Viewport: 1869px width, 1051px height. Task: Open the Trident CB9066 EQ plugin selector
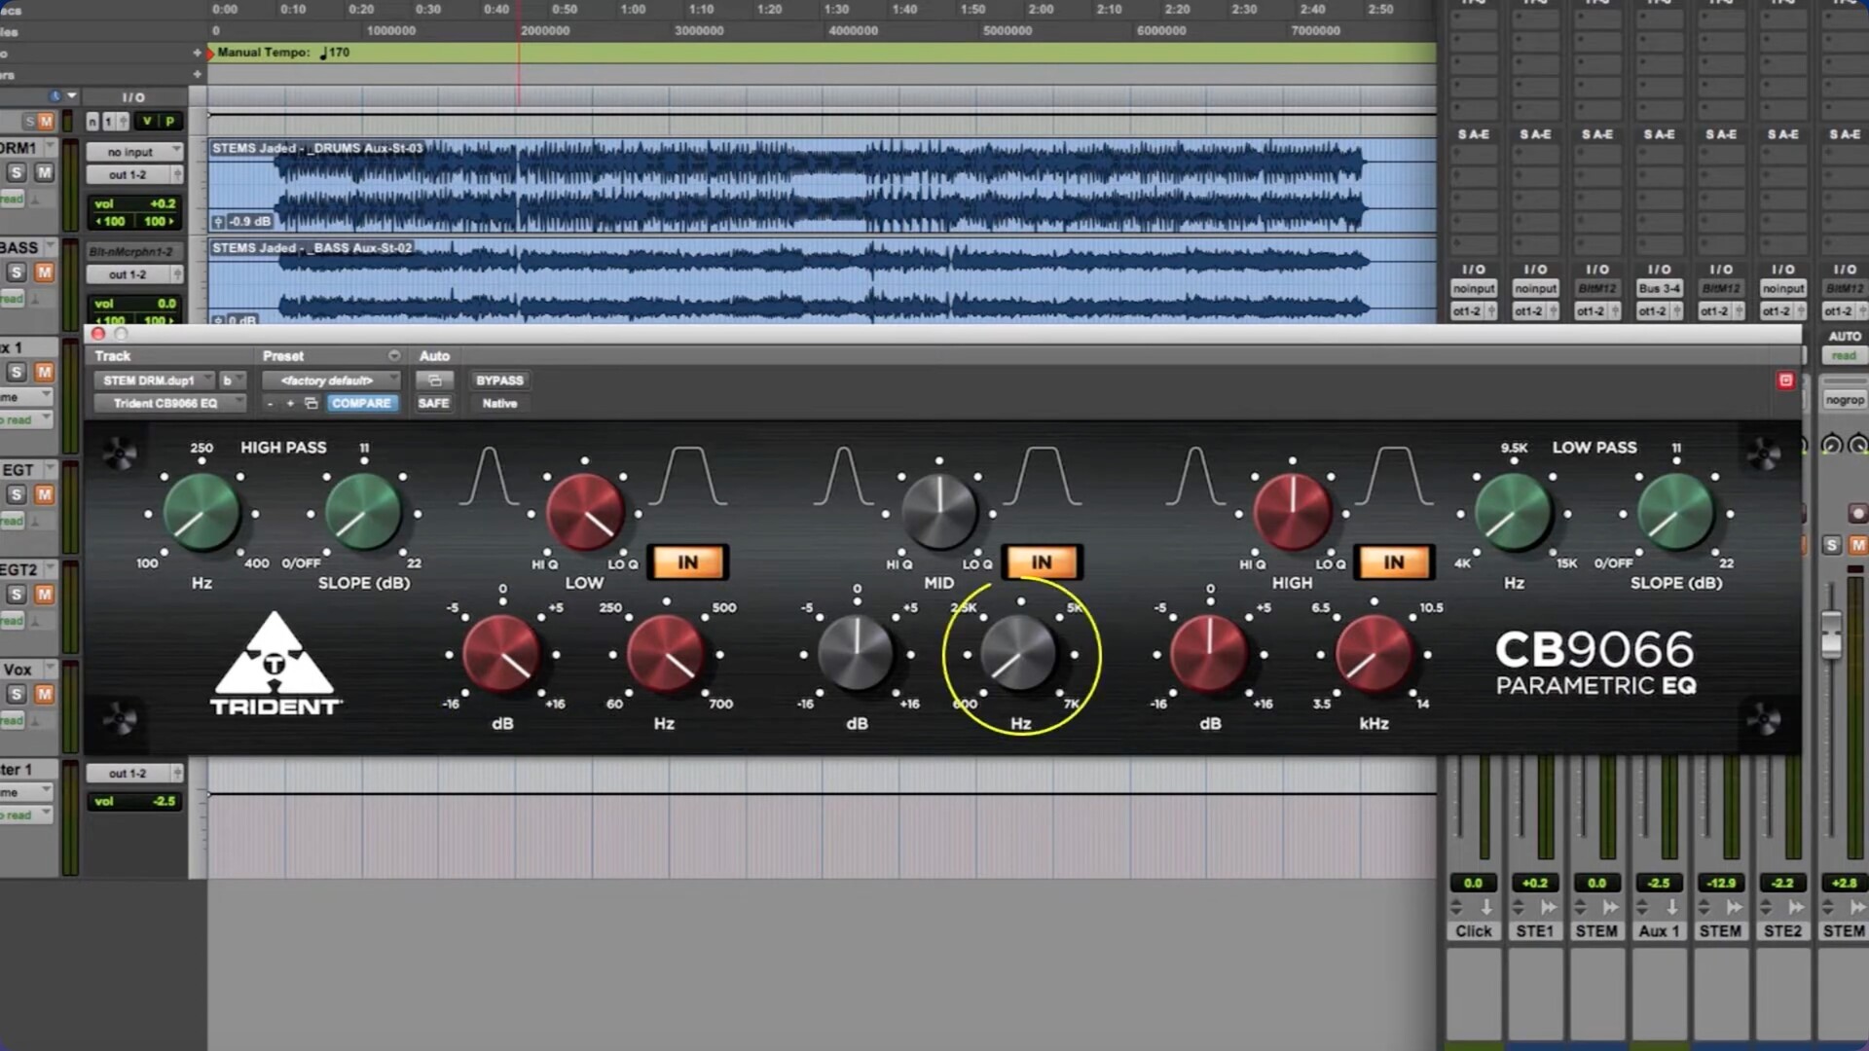pos(167,403)
